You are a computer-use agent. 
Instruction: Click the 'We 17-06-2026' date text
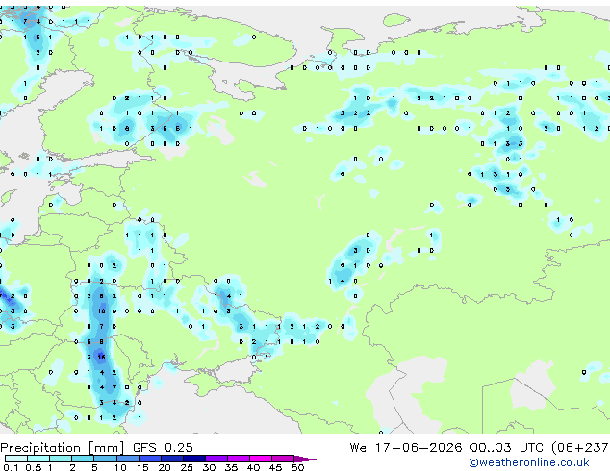406,448
